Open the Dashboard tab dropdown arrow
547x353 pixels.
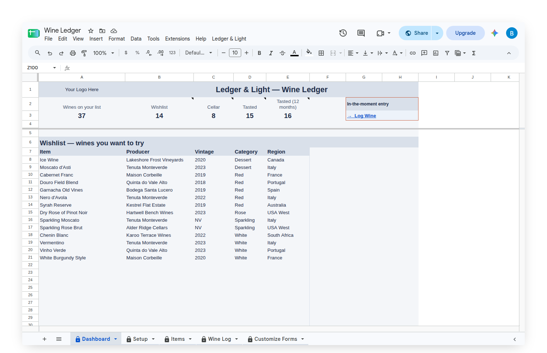click(116, 339)
